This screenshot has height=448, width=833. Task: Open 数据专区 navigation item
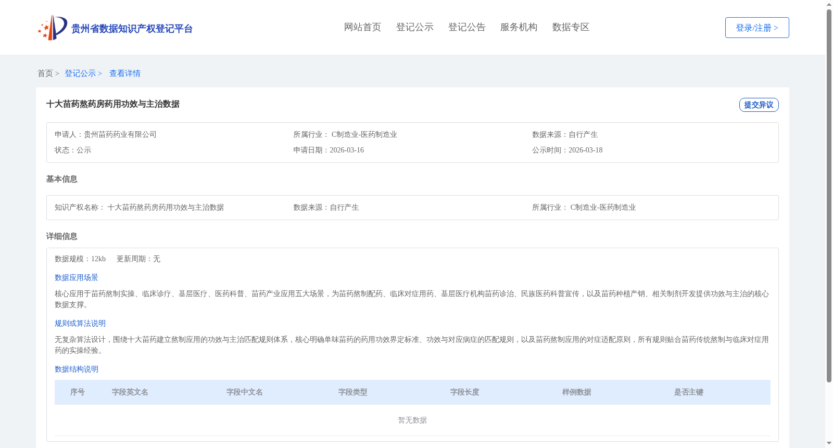(x=571, y=27)
